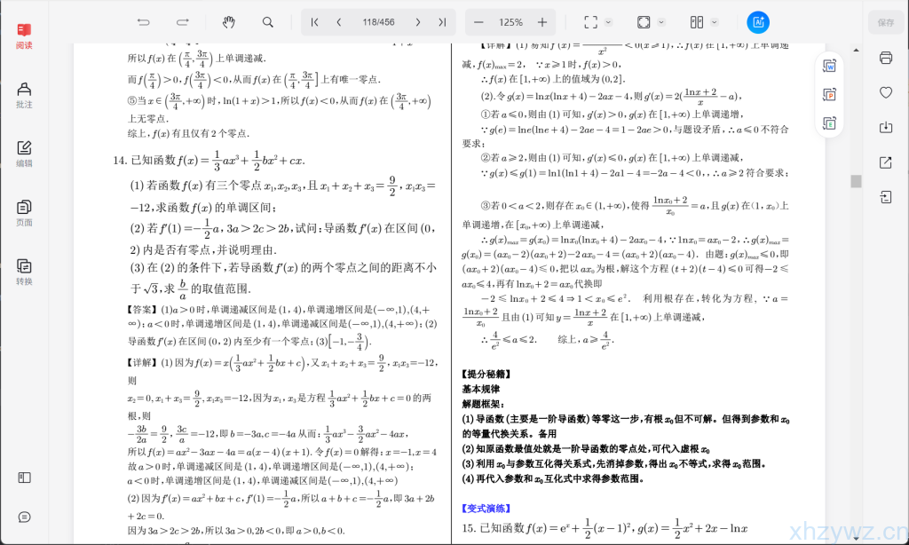909x545 pixels.
Task: Convert PDF to Excel icon
Action: 830,122
